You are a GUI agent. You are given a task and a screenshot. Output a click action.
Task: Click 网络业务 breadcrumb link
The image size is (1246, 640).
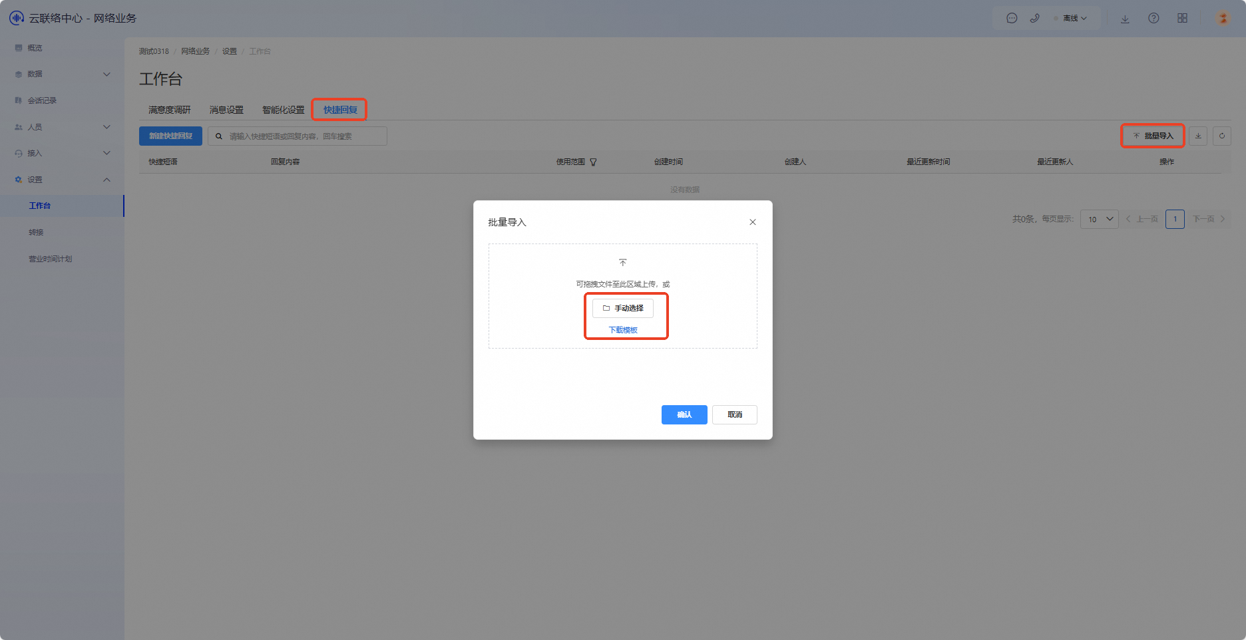195,51
